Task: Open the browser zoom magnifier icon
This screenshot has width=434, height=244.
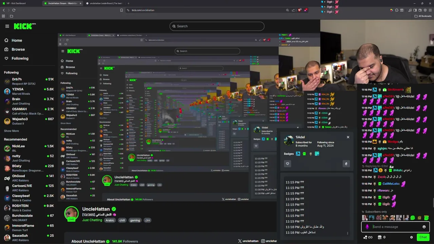Action: click(288, 10)
